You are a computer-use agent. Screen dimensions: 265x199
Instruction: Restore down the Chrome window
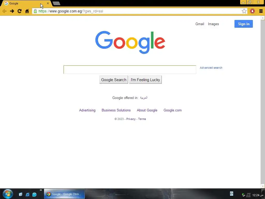249,2
